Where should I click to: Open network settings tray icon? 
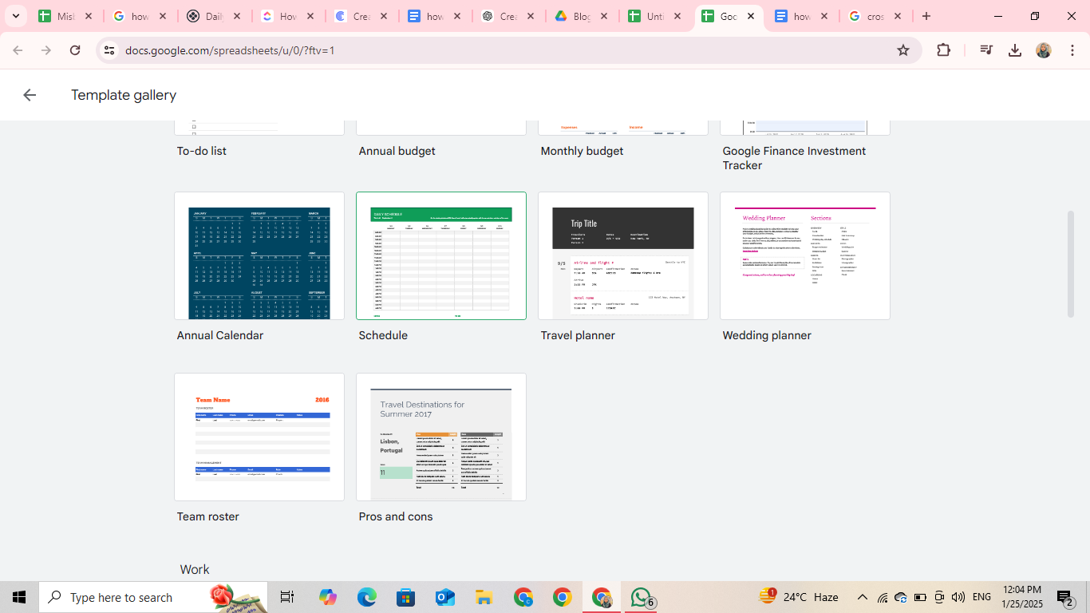[882, 597]
